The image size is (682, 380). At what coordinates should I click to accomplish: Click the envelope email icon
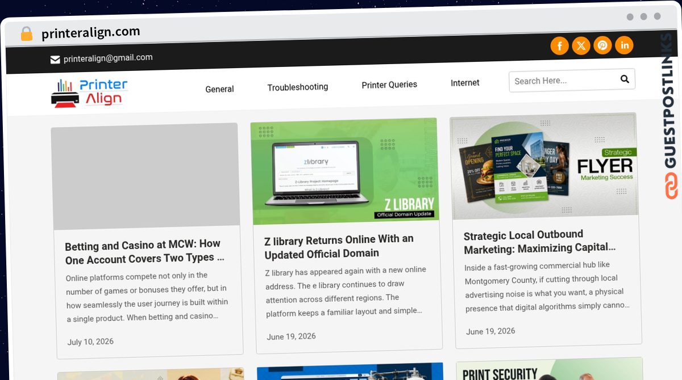coord(55,60)
